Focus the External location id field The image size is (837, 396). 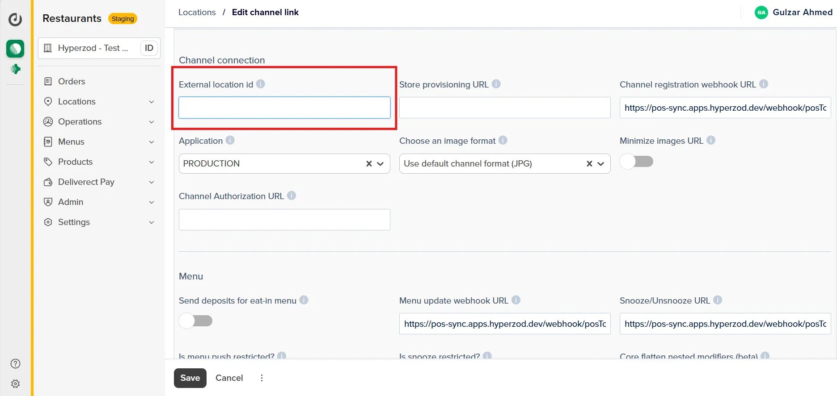[x=284, y=108]
